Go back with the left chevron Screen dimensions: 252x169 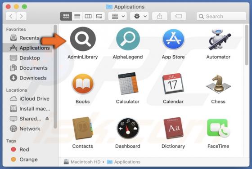11,16
